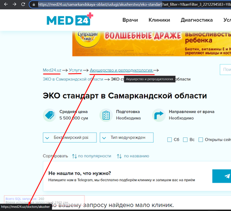Open the Клиники menu item

(159, 20)
